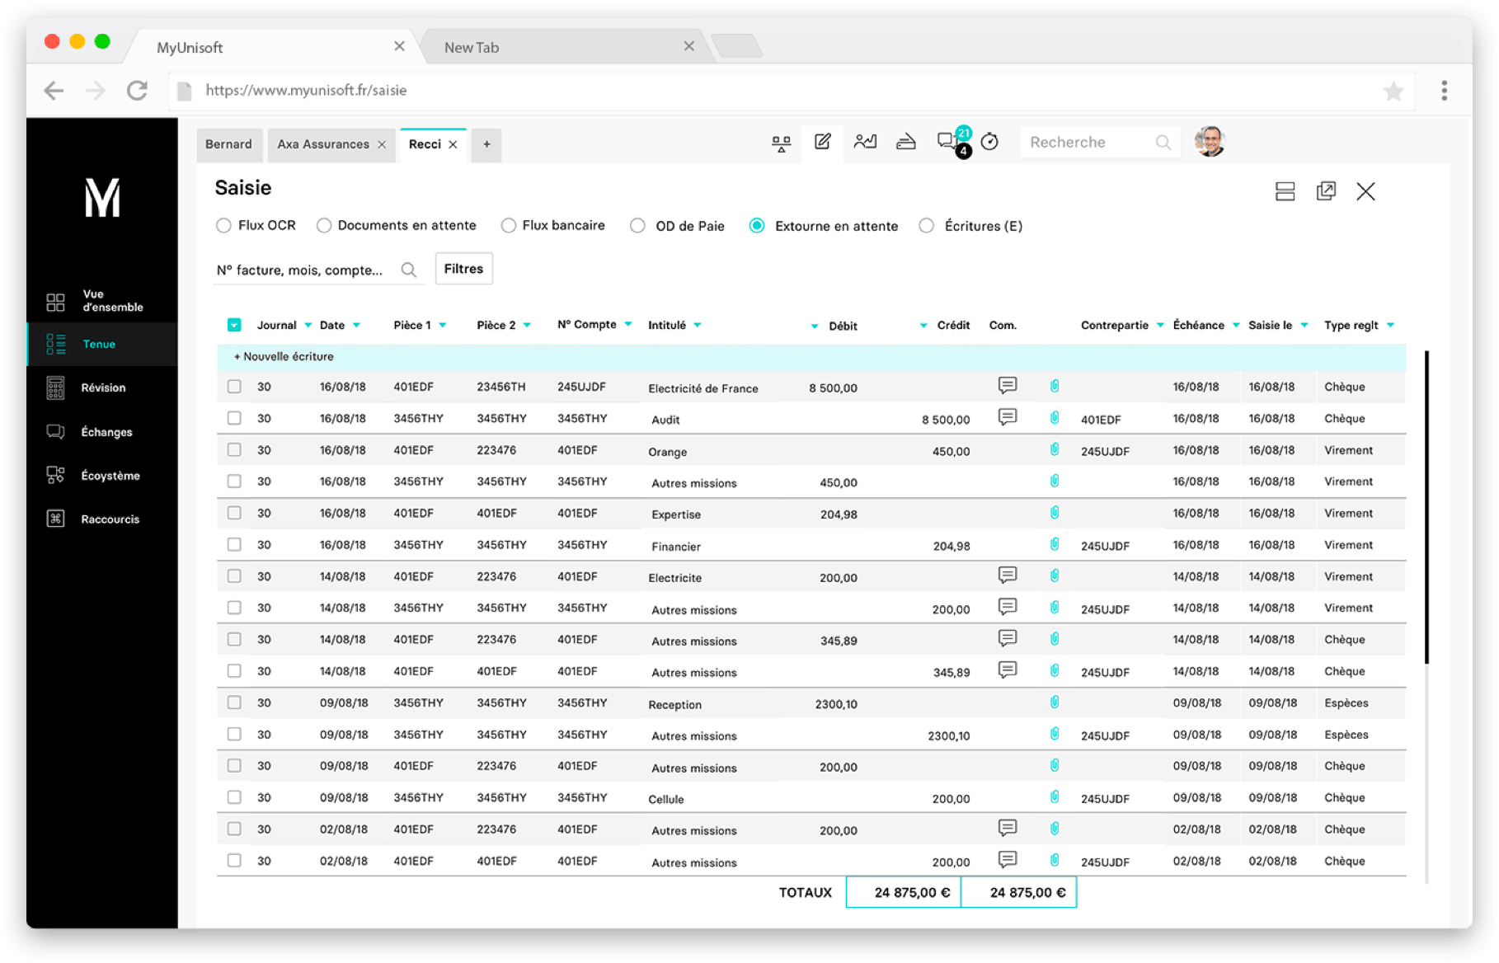
Task: Open split view with the stacked rows icon
Action: click(1284, 191)
